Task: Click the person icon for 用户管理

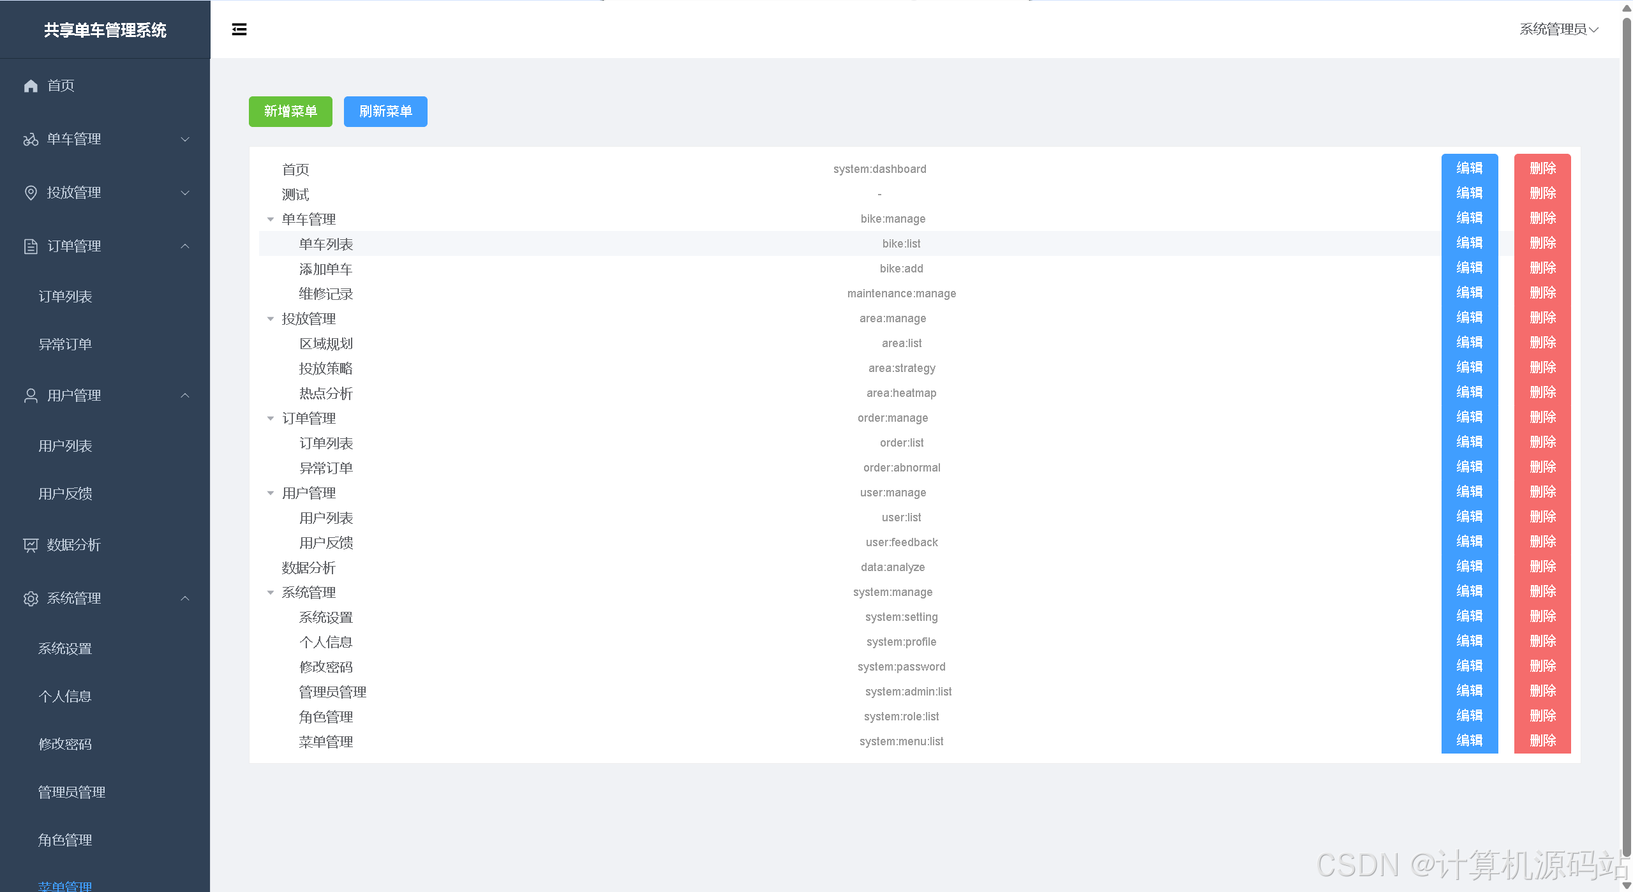Action: coord(31,396)
